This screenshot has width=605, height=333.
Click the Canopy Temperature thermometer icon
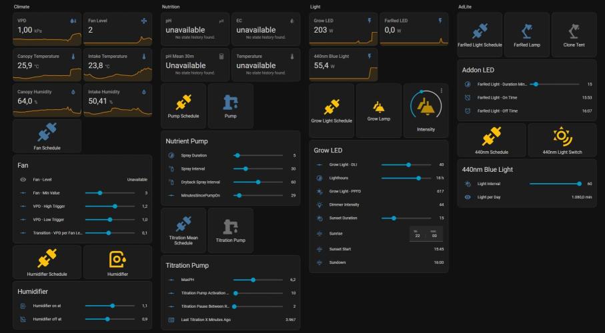(73, 57)
